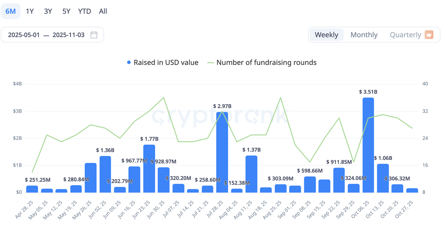The height and width of the screenshot is (227, 443).
Task: Open the date range picker field
Action: [52, 35]
